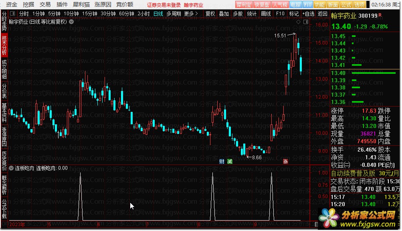
Task: Add stock with +自选 button
Action: pyautogui.click(x=309, y=14)
